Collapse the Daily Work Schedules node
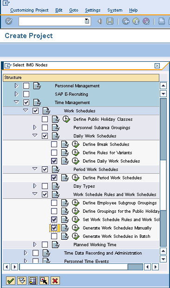This screenshot has width=170, height=288. click(x=35, y=135)
